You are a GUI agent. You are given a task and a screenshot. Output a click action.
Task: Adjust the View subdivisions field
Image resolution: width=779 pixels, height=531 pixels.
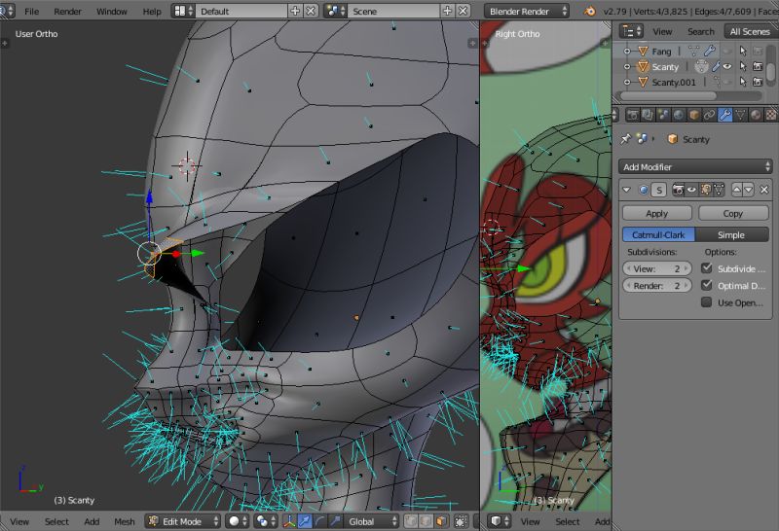[x=656, y=269]
